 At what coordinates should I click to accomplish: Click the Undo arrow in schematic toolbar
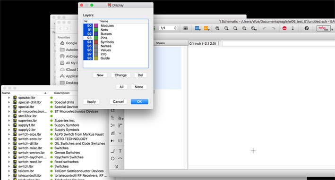pyautogui.click(x=264, y=28)
